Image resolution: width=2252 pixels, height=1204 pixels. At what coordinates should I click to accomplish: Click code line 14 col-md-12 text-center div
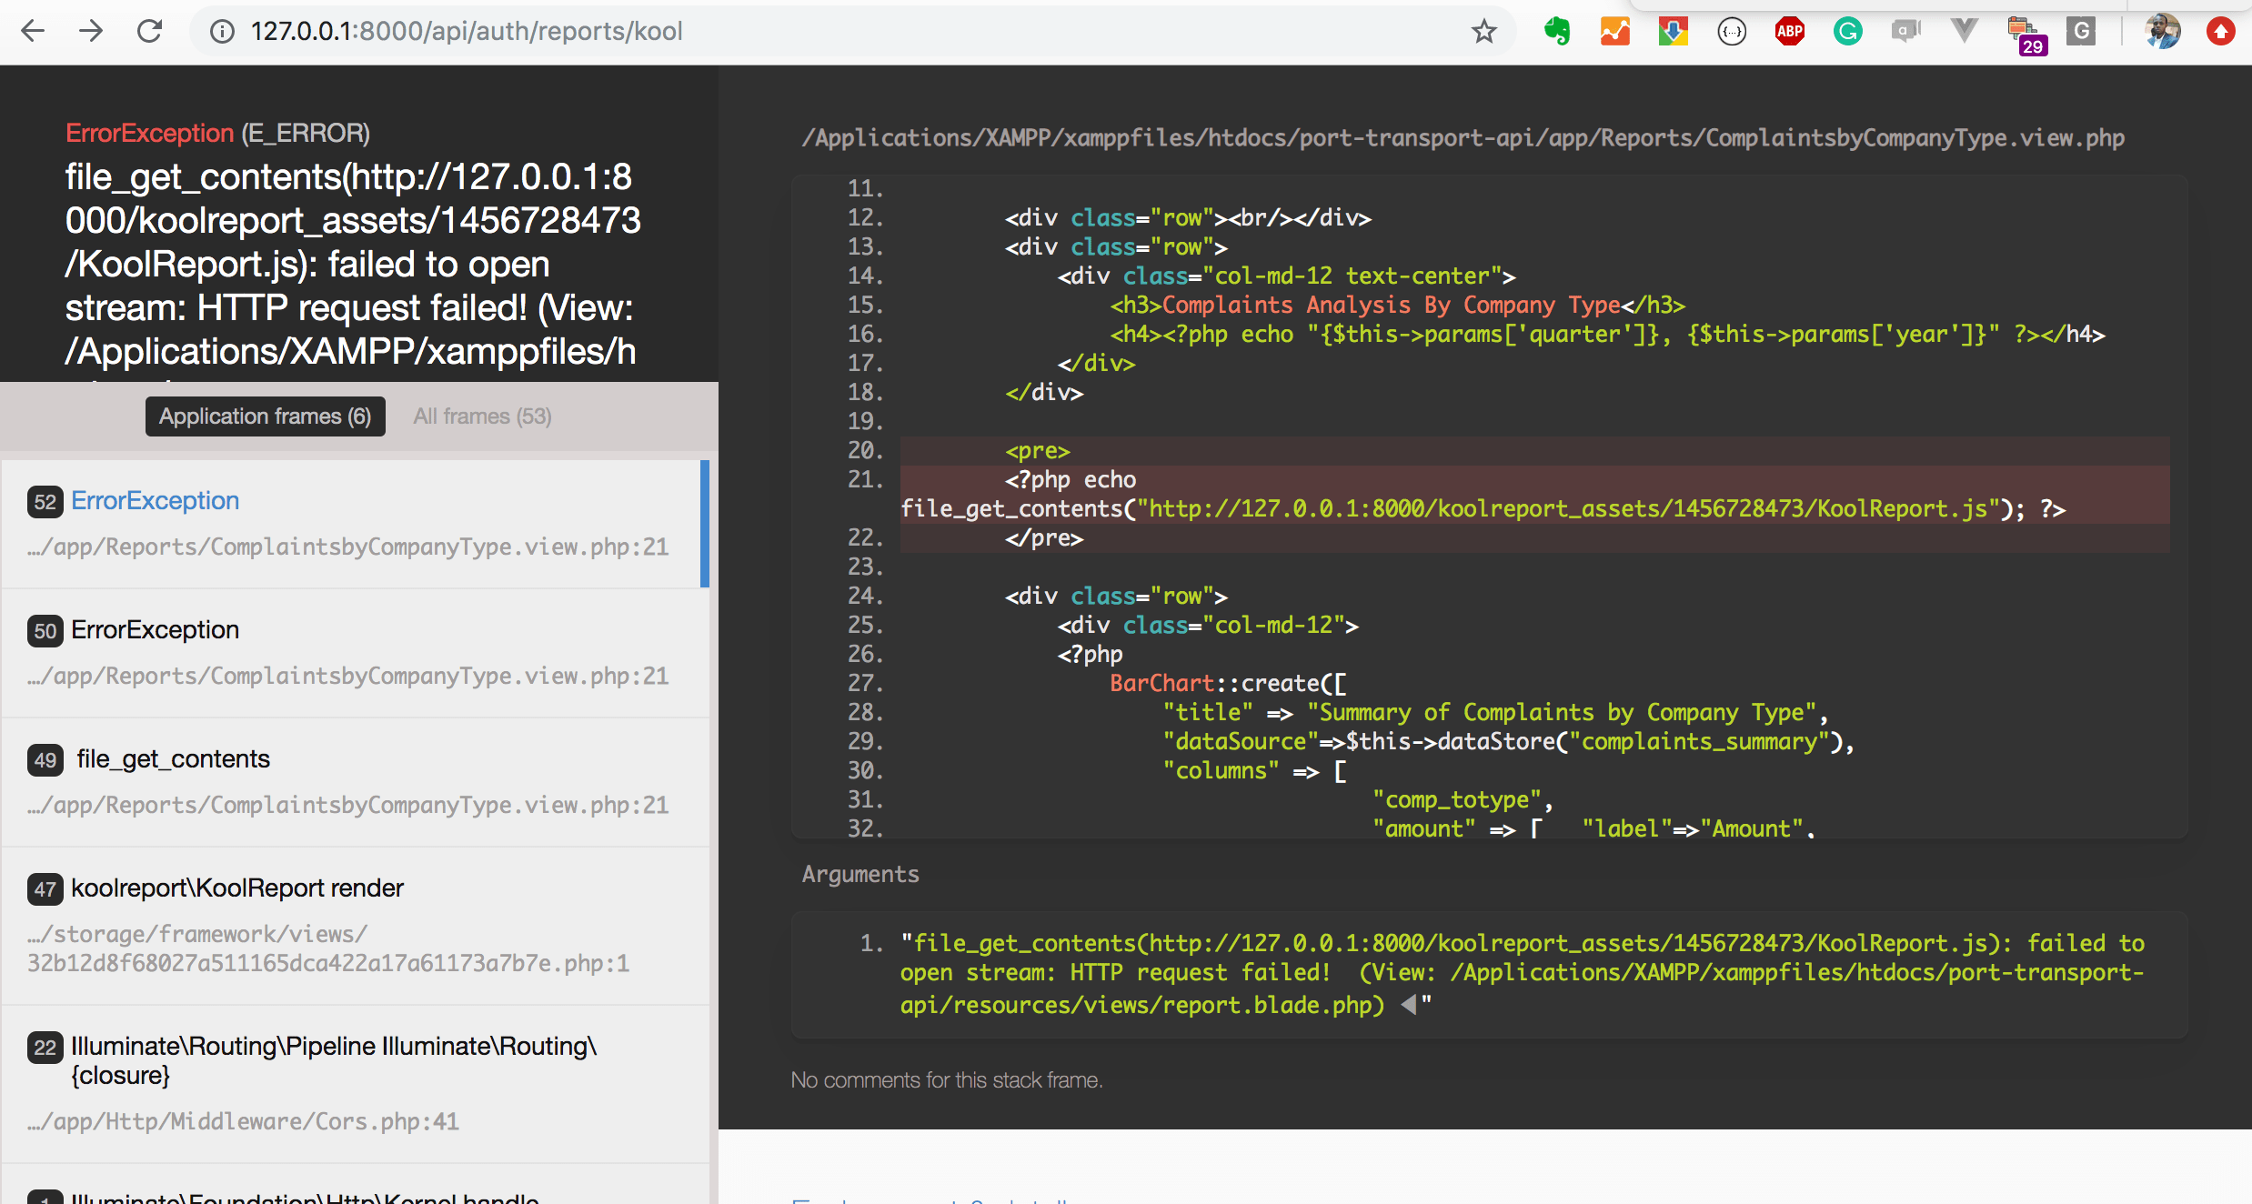[x=1286, y=276]
